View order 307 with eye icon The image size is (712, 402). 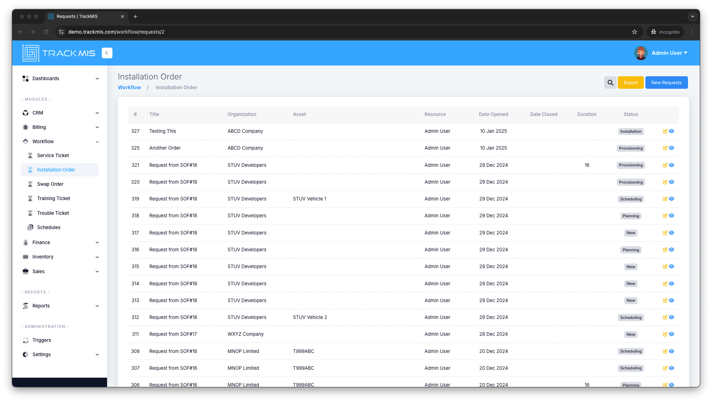672,368
